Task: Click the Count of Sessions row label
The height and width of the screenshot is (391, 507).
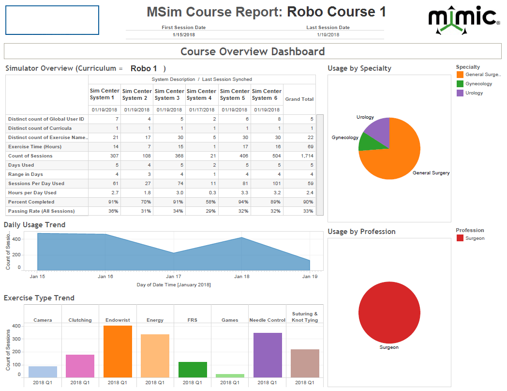Action: coord(30,156)
